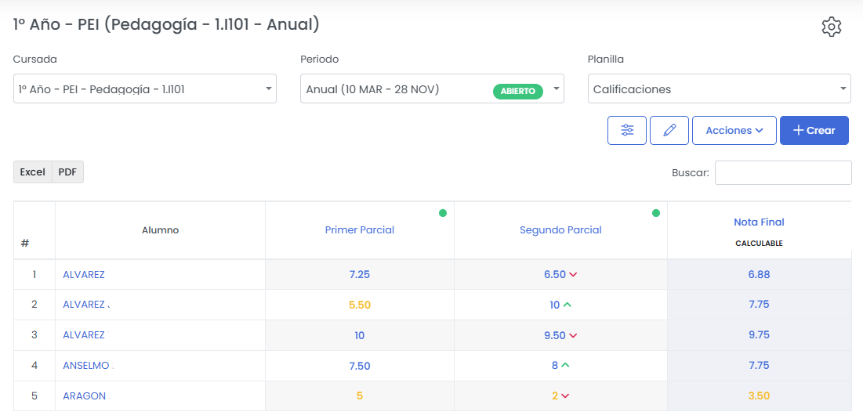Image resolution: width=863 pixels, height=419 pixels.
Task: Click the pencil edit icon button
Action: click(x=669, y=131)
